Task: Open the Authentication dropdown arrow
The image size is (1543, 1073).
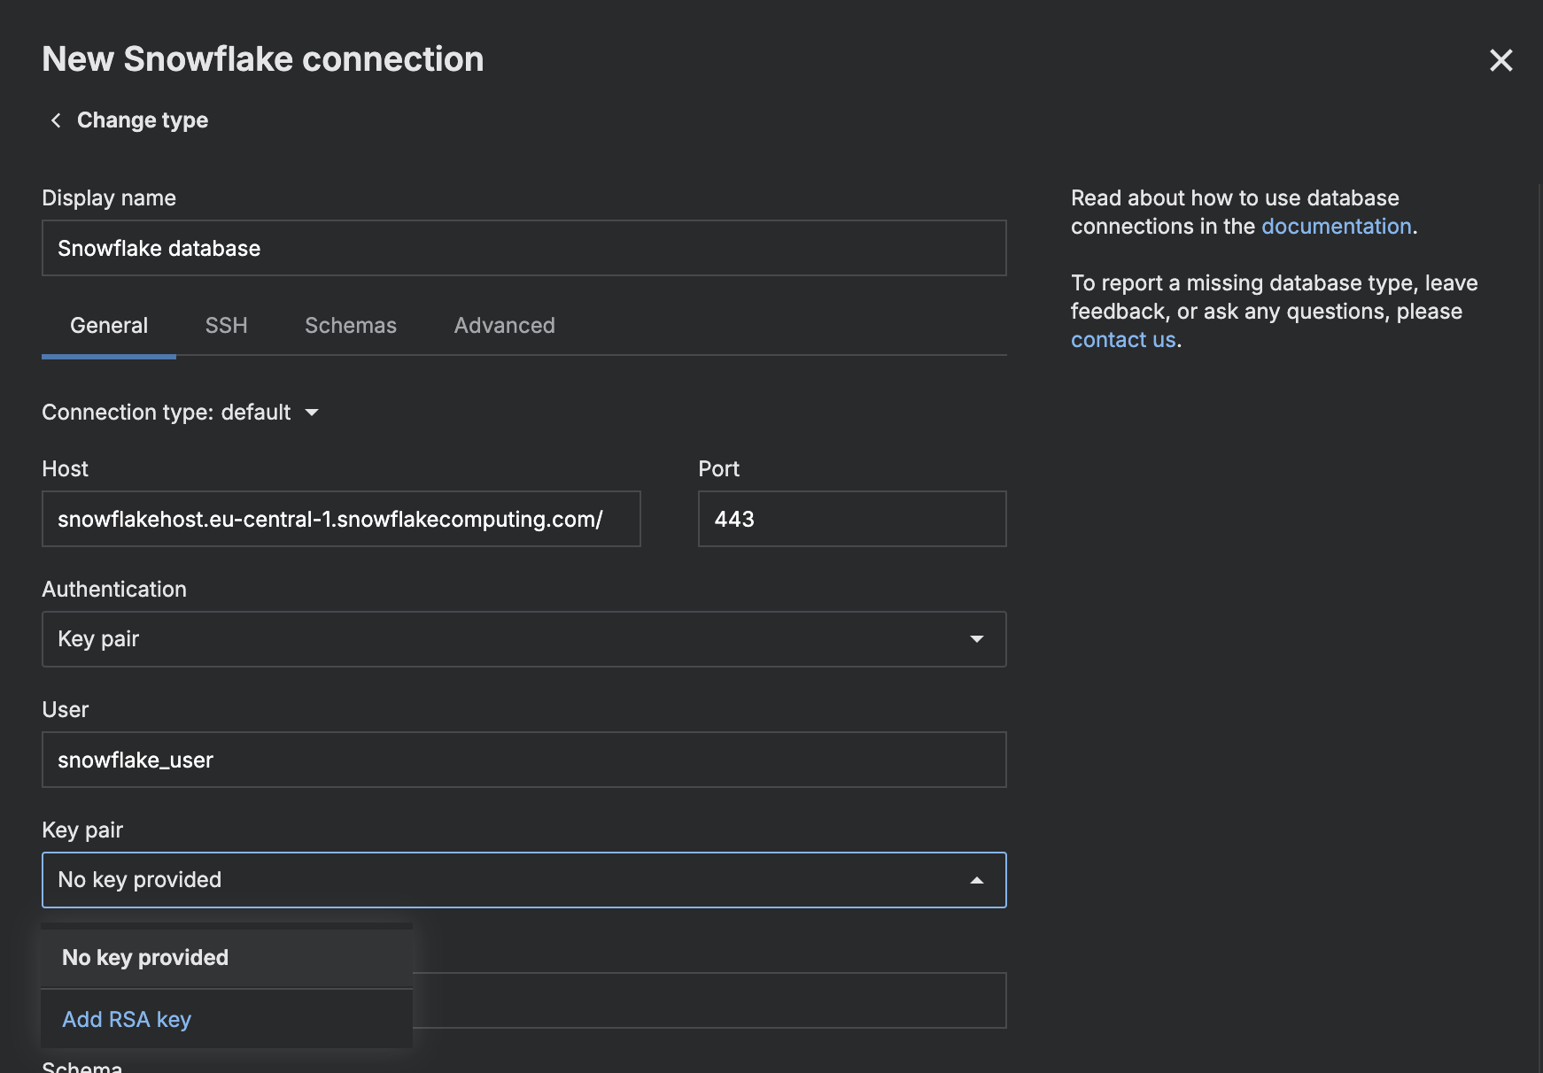Action: coord(977,638)
